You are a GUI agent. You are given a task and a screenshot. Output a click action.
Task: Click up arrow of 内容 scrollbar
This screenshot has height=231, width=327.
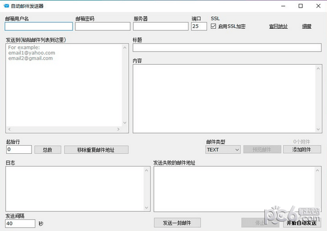pos(318,68)
